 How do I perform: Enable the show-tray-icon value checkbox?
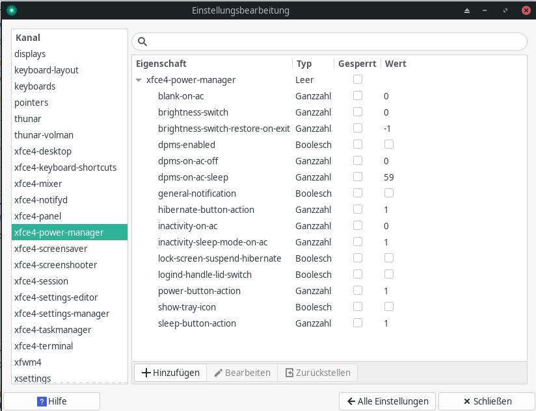389,306
